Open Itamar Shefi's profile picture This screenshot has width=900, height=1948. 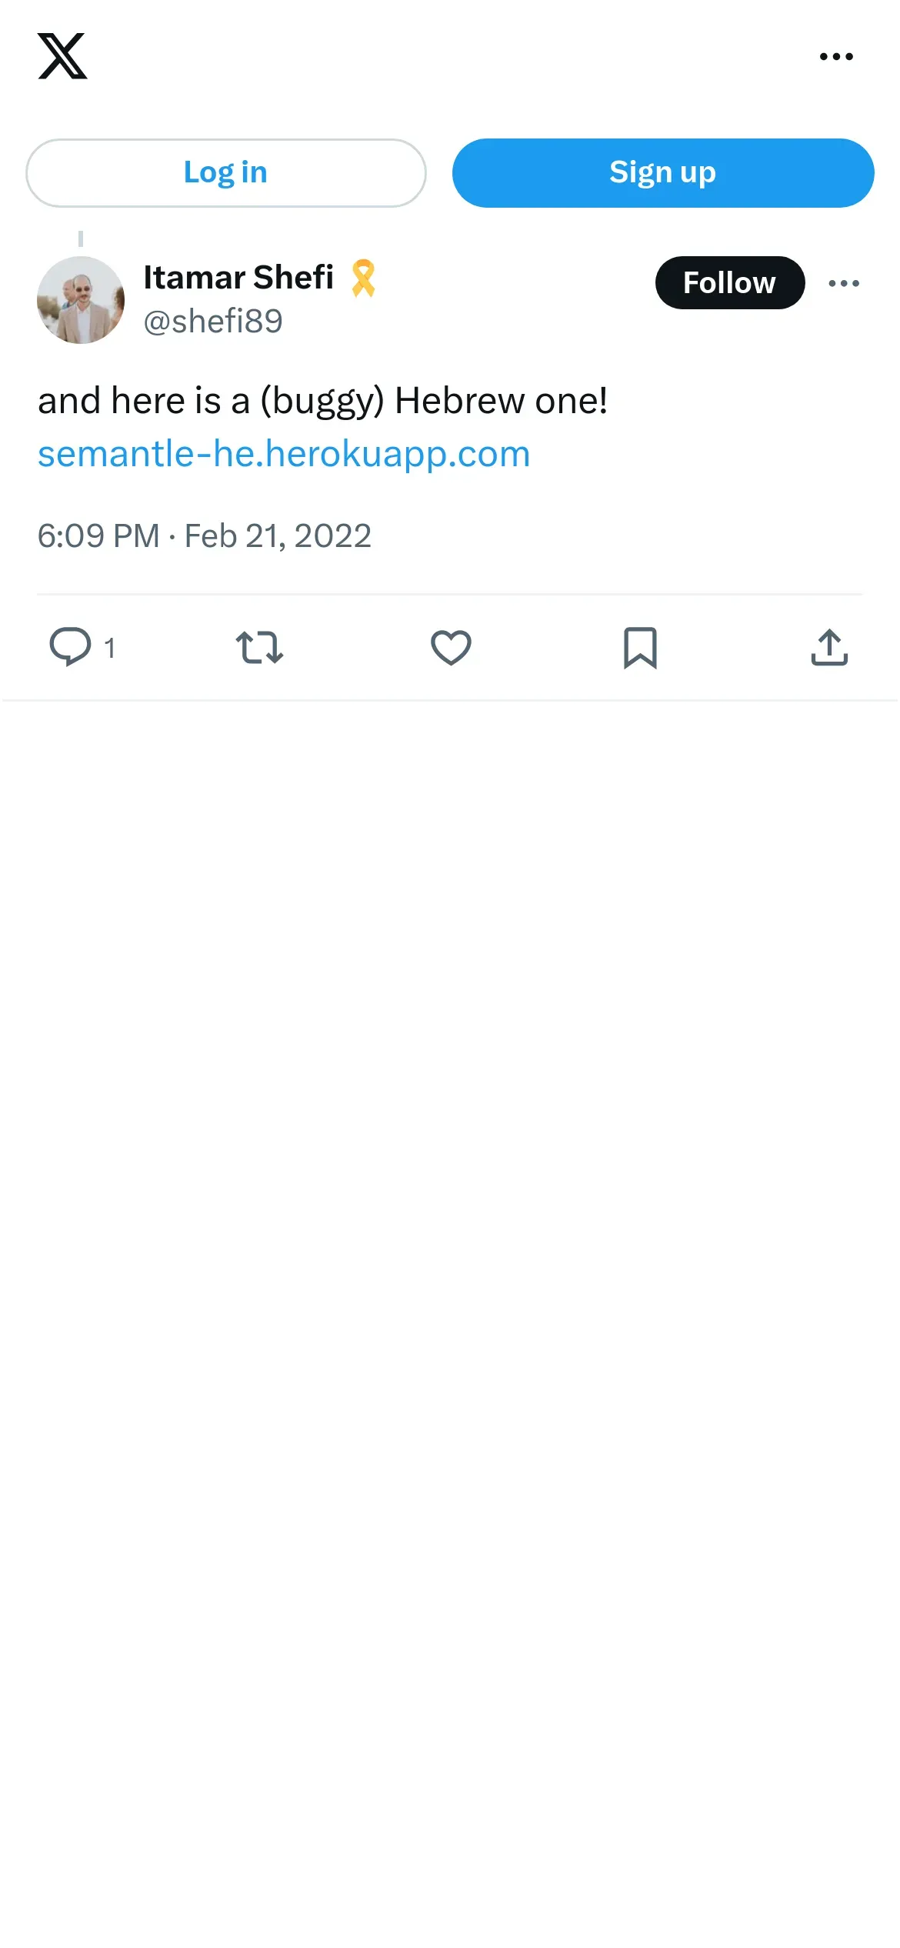tap(81, 300)
